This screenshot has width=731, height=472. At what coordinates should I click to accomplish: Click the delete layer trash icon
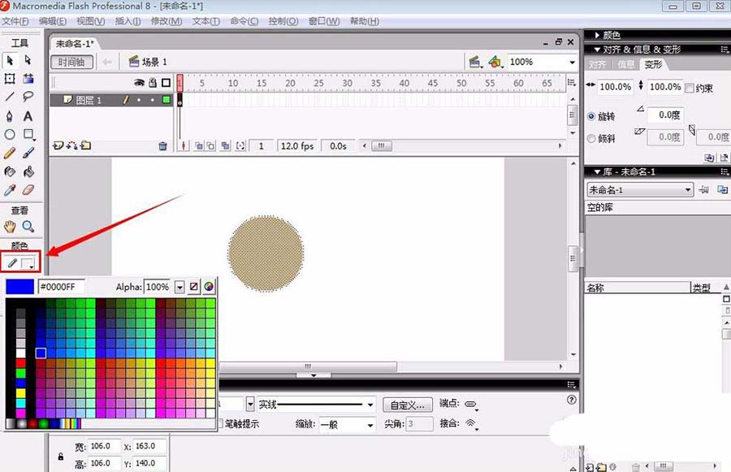point(162,146)
